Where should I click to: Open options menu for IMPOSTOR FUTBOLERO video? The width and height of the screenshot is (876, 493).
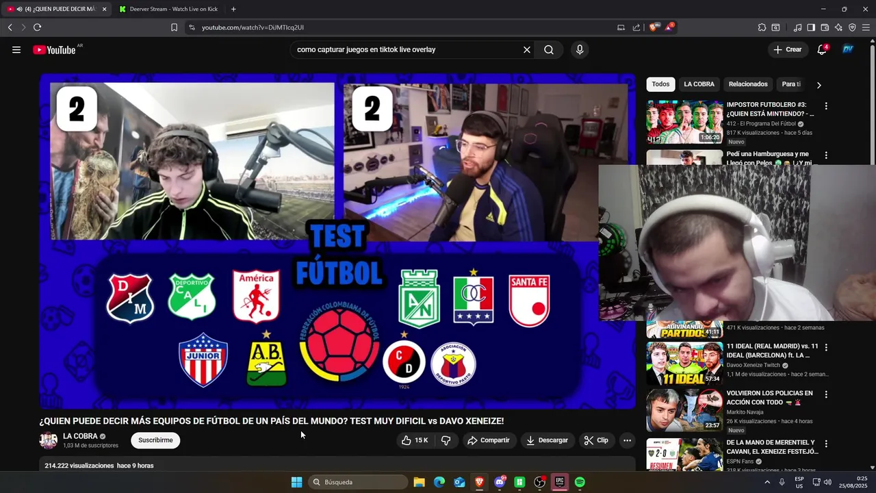coord(826,106)
